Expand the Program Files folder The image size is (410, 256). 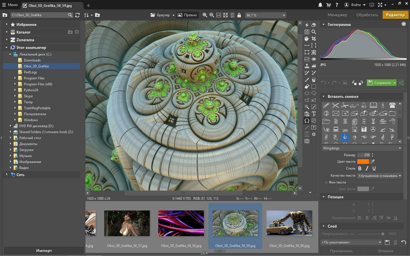pos(15,78)
